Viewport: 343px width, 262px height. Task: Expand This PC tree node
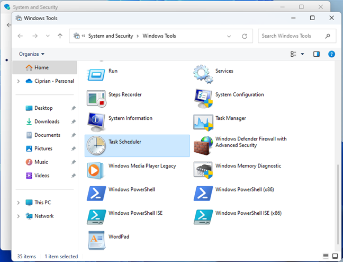click(19, 203)
